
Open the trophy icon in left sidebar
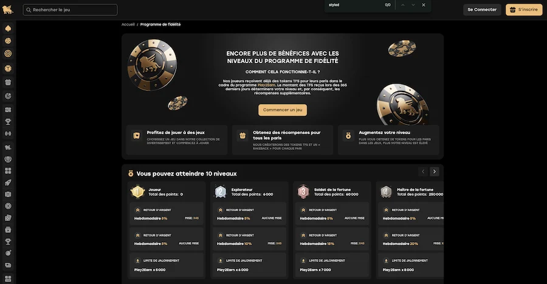[x=8, y=121]
